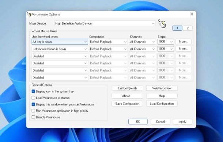Open Steps dropdown for Alt key rule
Screen dimensions: 223x142
[x=166, y=42]
